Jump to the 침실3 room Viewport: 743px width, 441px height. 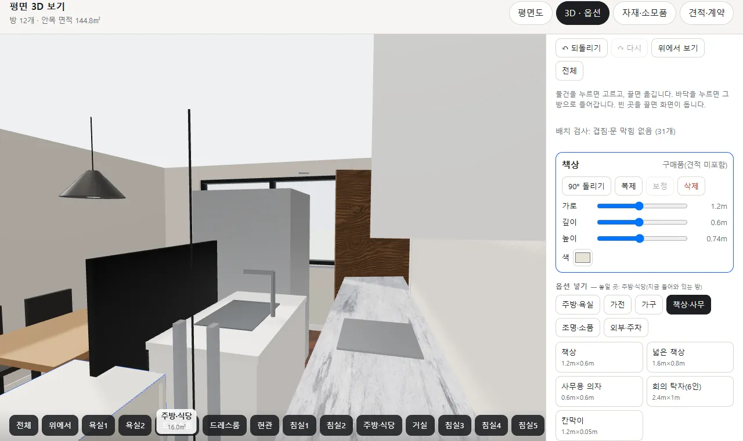455,425
